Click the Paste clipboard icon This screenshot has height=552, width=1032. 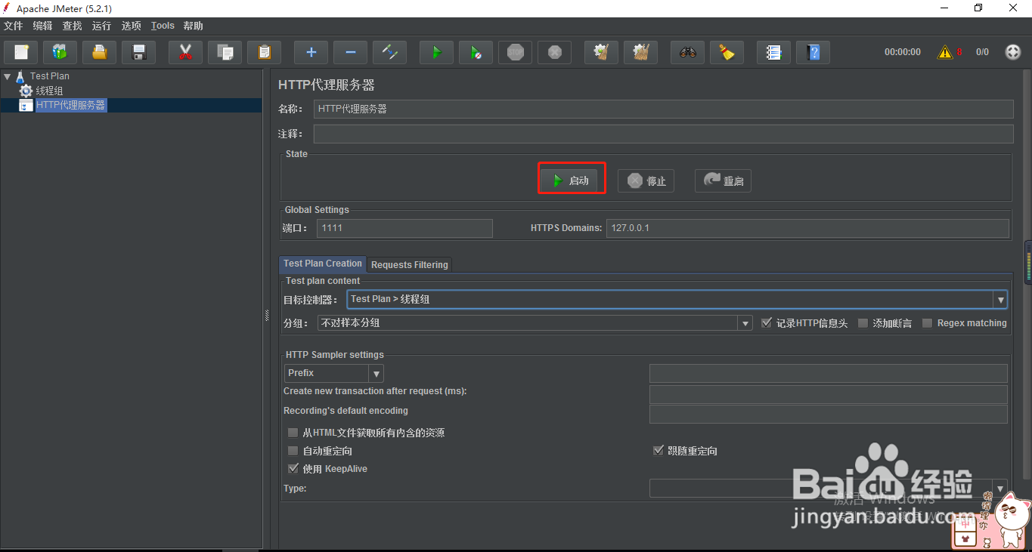pos(264,52)
